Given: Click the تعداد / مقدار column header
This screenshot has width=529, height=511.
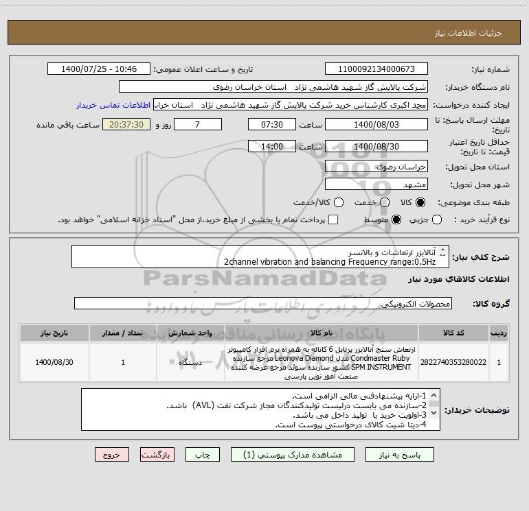Looking at the screenshot, I should pyautogui.click(x=123, y=333).
